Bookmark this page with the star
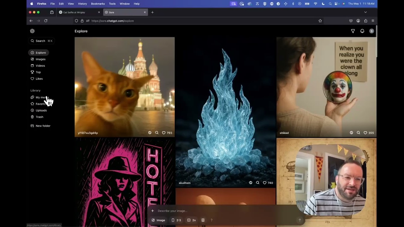Screen dimensions: 404x227 click(x=320, y=21)
